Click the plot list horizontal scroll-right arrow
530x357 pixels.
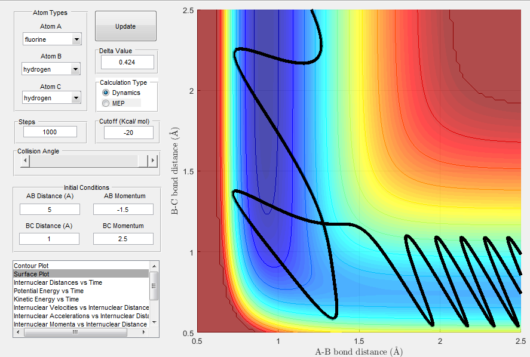[x=144, y=333]
